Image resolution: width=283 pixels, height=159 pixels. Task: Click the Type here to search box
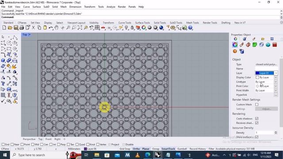click(x=38, y=155)
